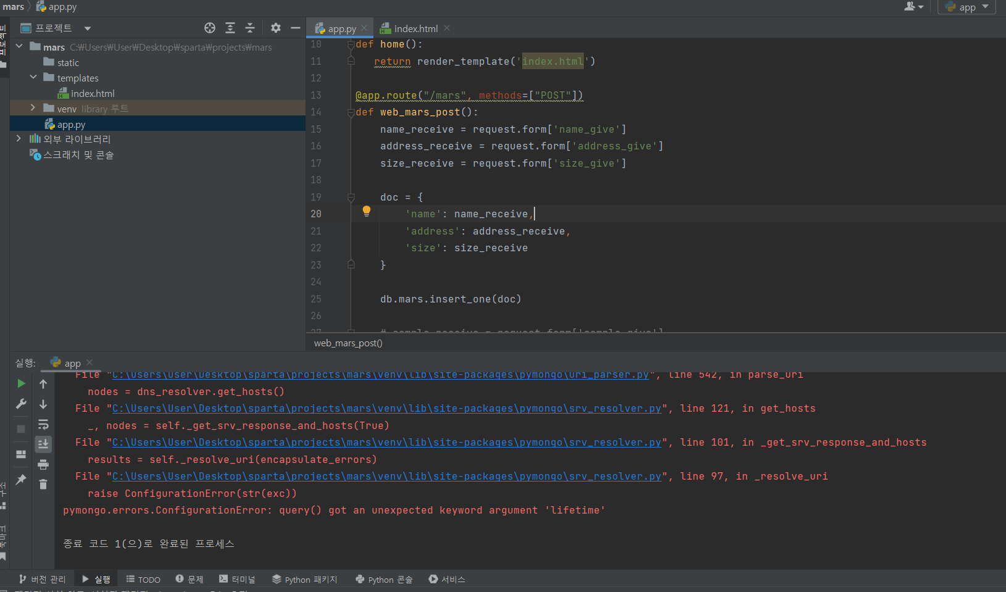Collapse the doc dictionary fold marker
The height and width of the screenshot is (592, 1006).
(x=351, y=198)
